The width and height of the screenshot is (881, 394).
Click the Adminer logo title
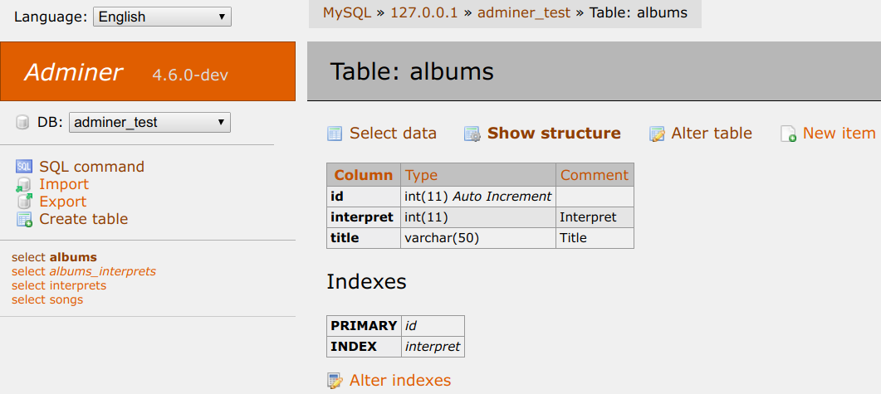(x=73, y=72)
